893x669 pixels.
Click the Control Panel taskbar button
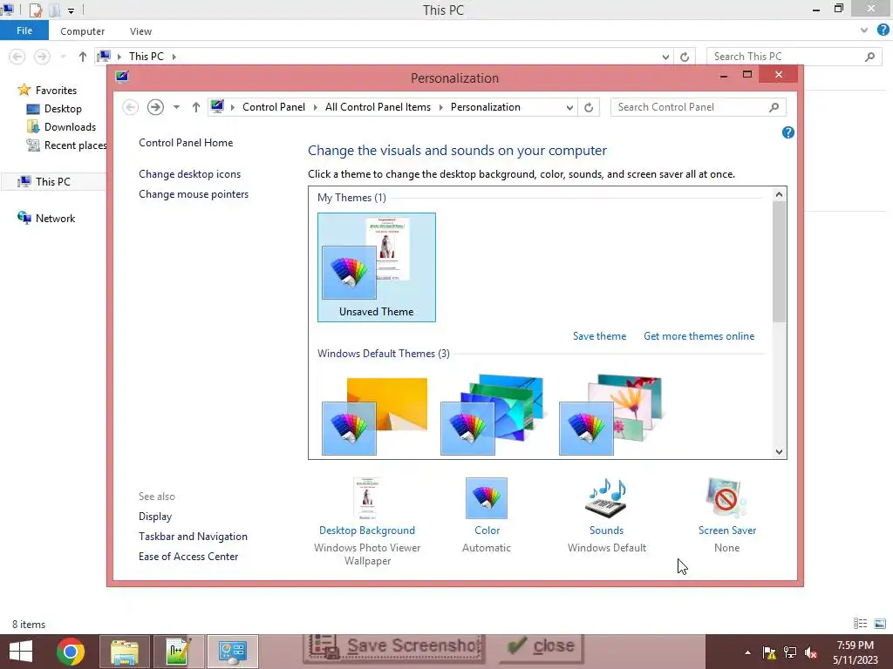[232, 652]
